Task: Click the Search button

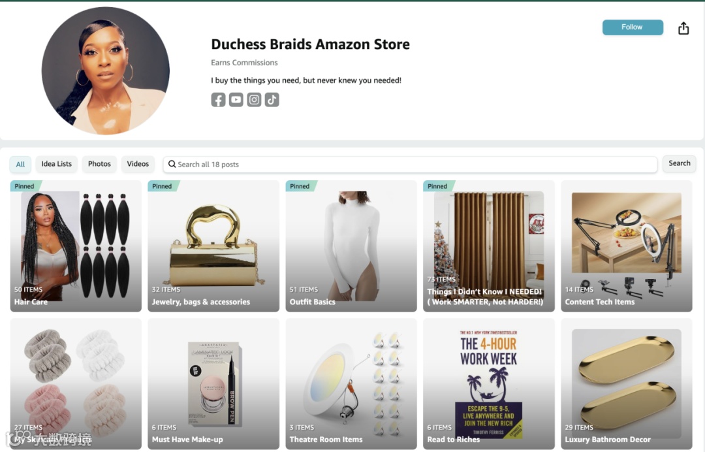Action: (679, 163)
